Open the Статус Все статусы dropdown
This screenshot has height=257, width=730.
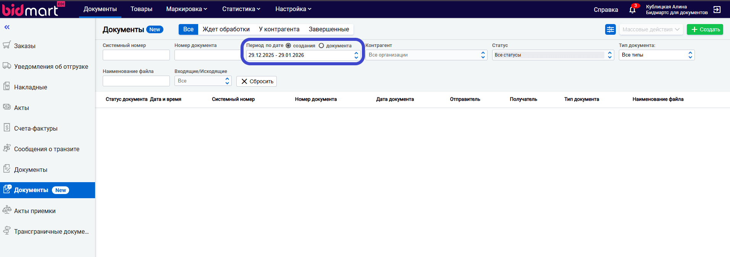(553, 55)
